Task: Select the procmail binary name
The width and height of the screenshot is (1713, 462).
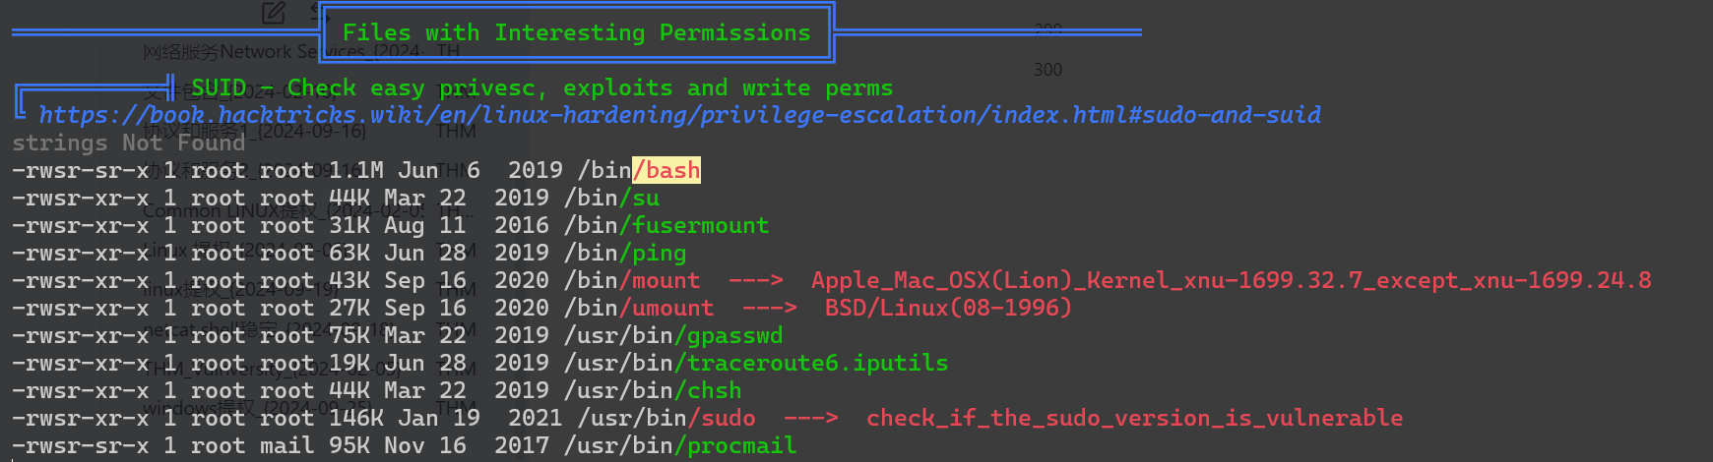Action: (735, 445)
